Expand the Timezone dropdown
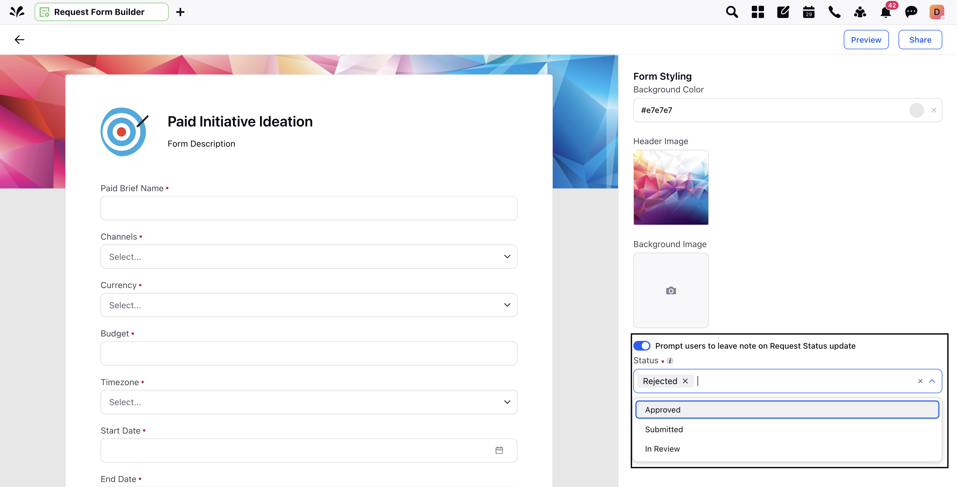957x487 pixels. 507,402
